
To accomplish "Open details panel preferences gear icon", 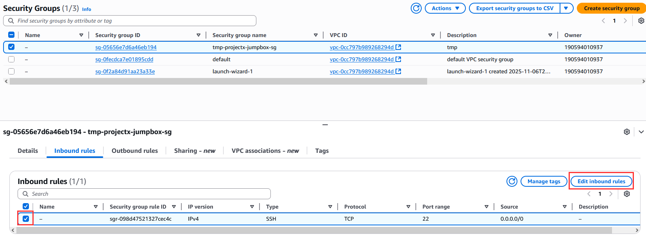I will coord(626,132).
